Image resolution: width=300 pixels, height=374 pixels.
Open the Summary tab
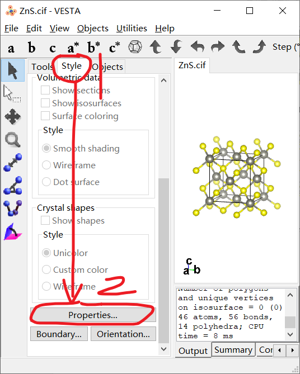[233, 350]
